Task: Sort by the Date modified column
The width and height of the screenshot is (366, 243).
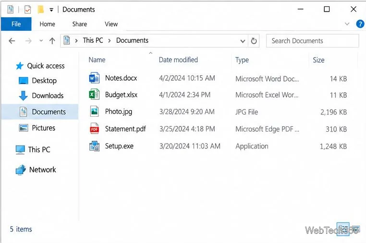Action: coord(178,60)
